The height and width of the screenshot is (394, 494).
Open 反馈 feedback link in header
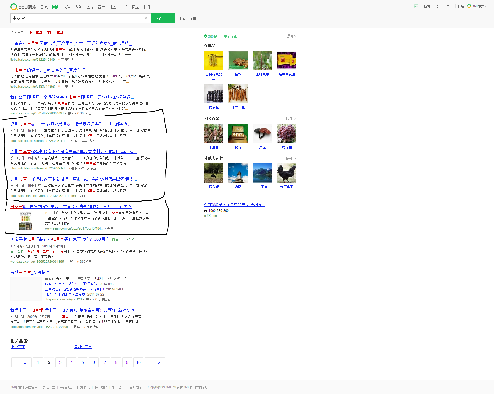[427, 6]
